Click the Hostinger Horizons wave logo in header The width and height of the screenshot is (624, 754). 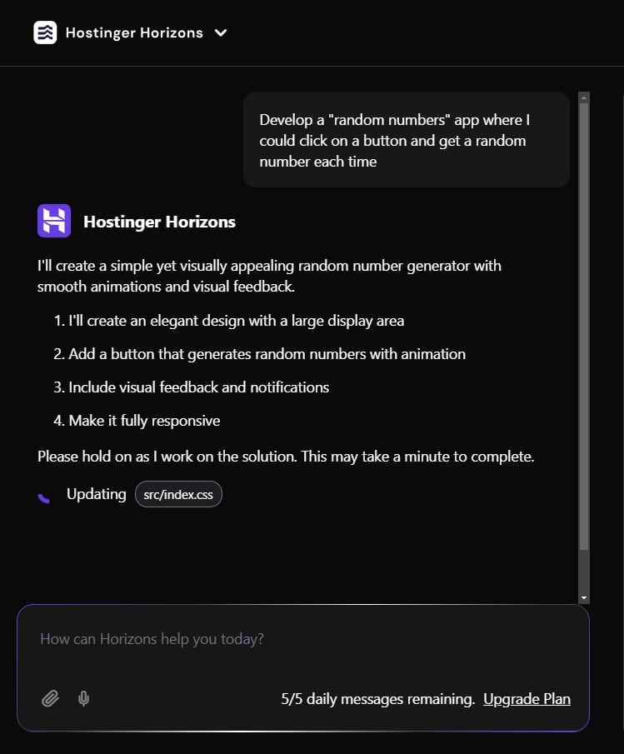[x=45, y=32]
